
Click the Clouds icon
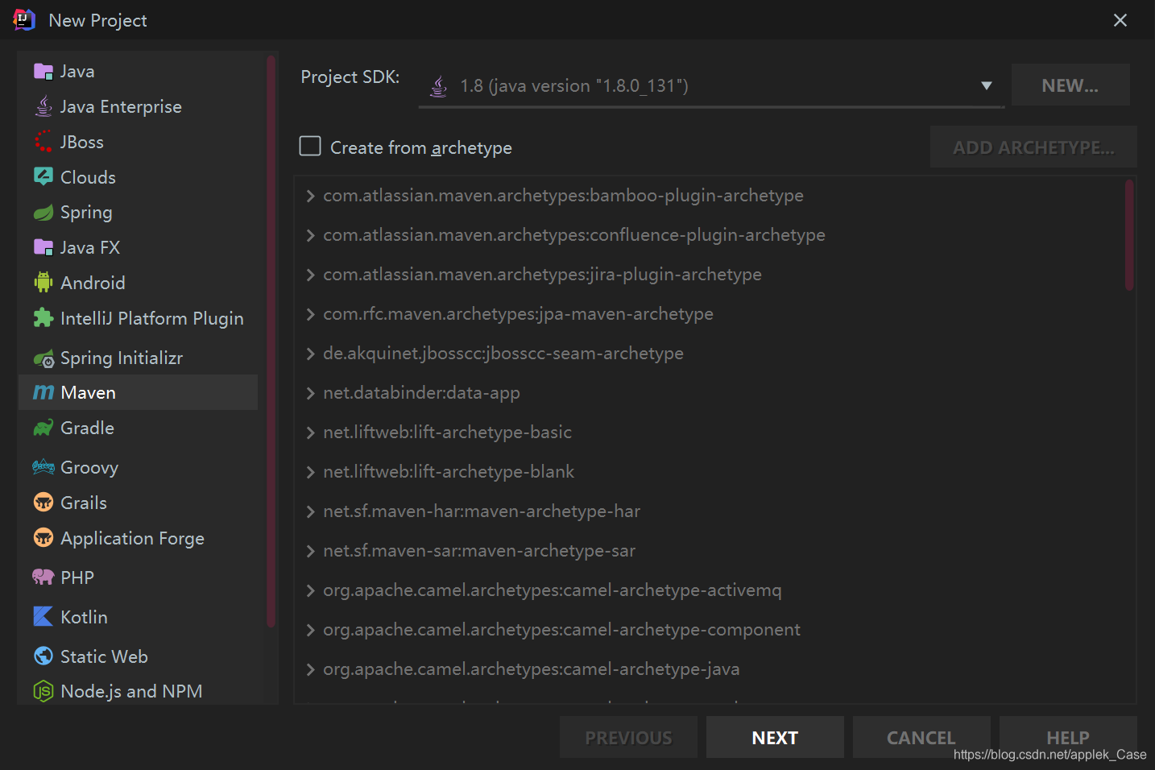(x=43, y=176)
